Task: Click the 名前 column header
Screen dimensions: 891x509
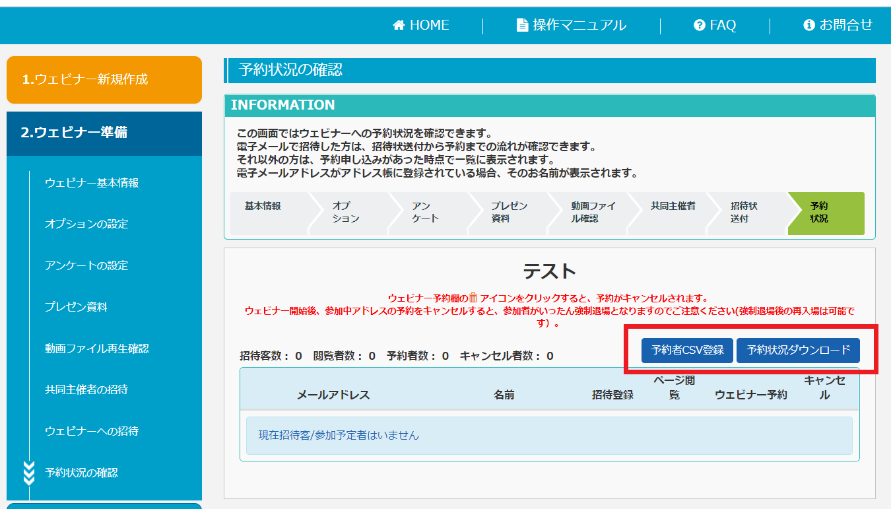Action: 504,395
